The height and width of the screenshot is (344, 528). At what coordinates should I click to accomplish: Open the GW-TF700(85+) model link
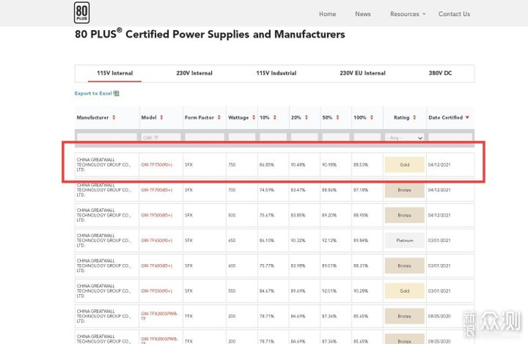point(157,190)
